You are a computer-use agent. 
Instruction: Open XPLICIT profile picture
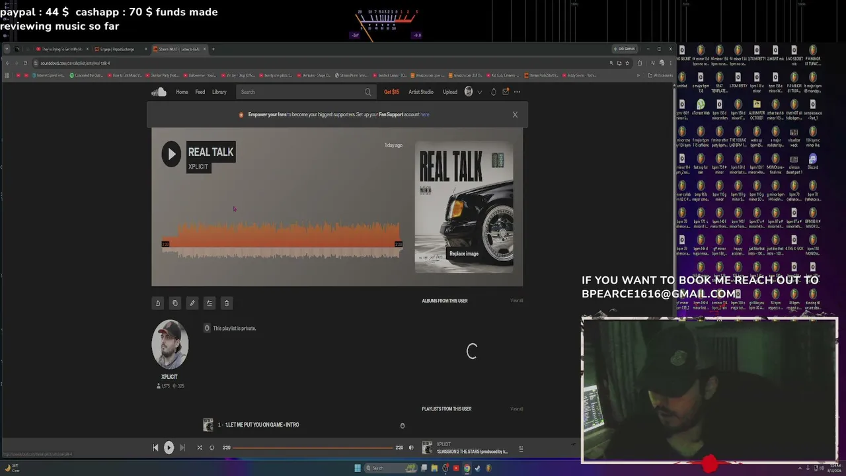(170, 344)
